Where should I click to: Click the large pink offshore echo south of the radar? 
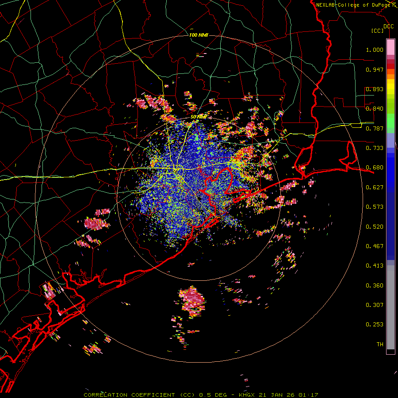[192, 302]
